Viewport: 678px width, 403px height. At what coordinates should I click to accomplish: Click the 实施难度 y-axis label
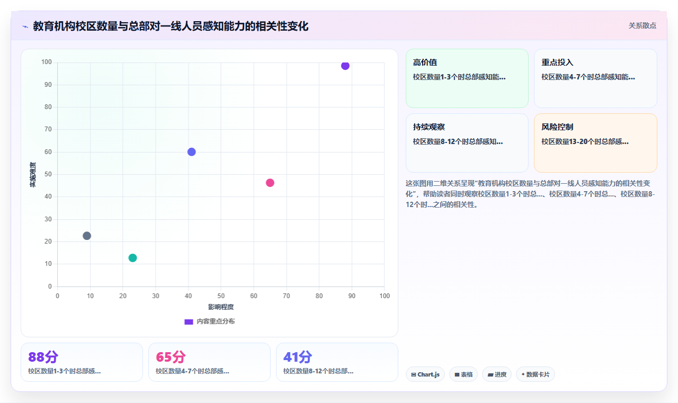33,175
